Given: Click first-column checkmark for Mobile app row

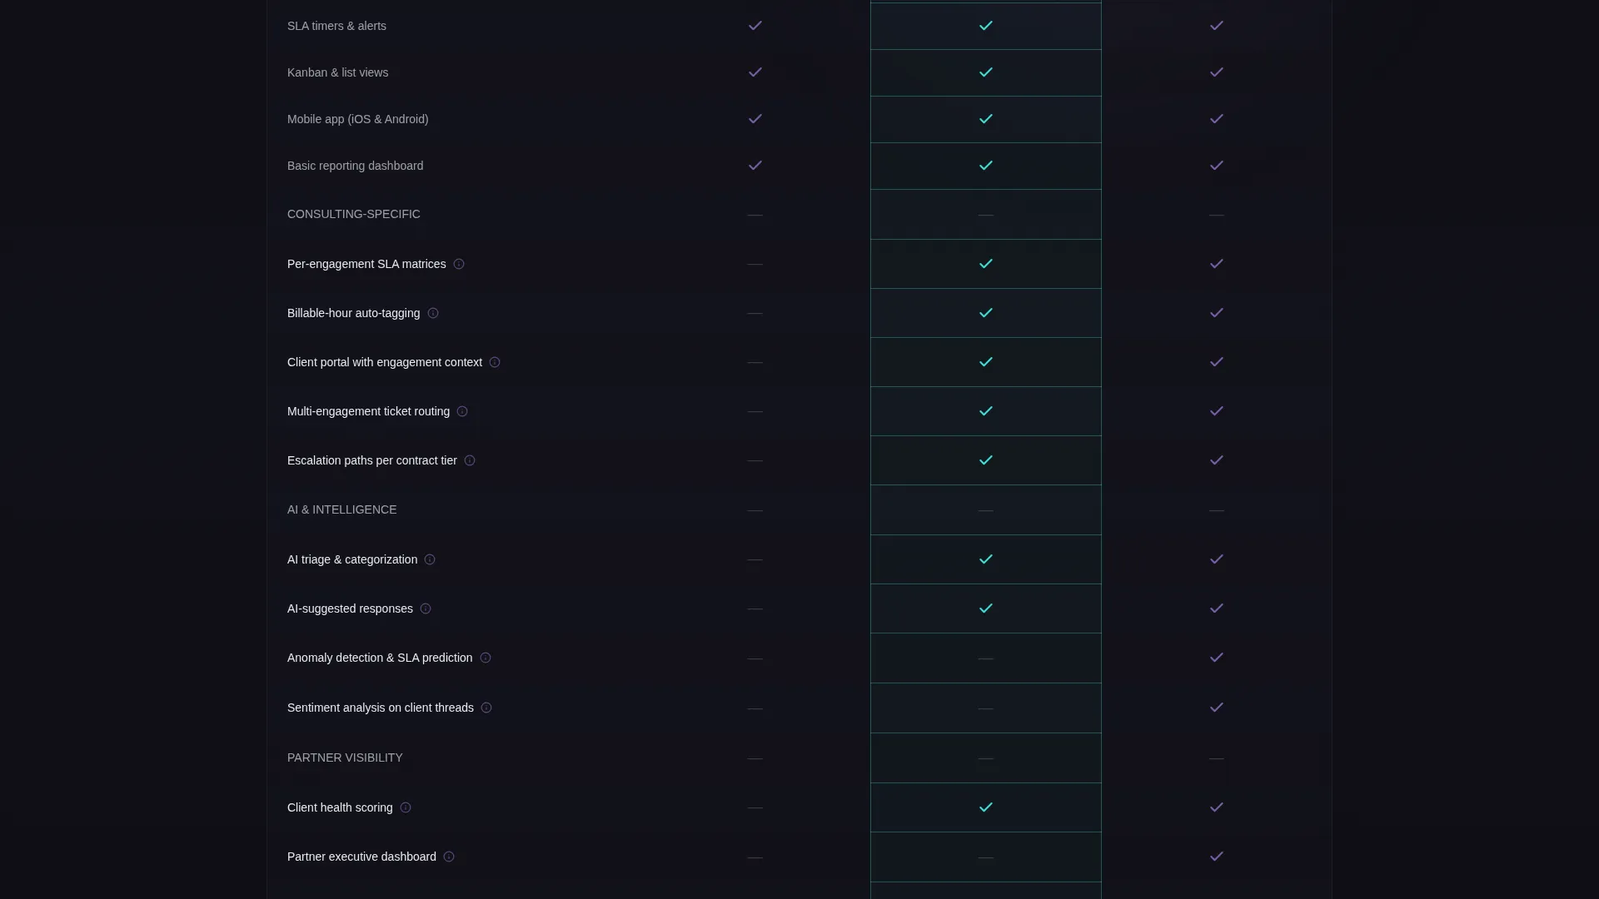Looking at the screenshot, I should click(x=755, y=119).
